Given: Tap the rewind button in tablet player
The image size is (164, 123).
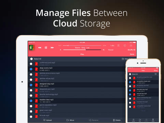Looking at the screenshot, I should [40, 47].
